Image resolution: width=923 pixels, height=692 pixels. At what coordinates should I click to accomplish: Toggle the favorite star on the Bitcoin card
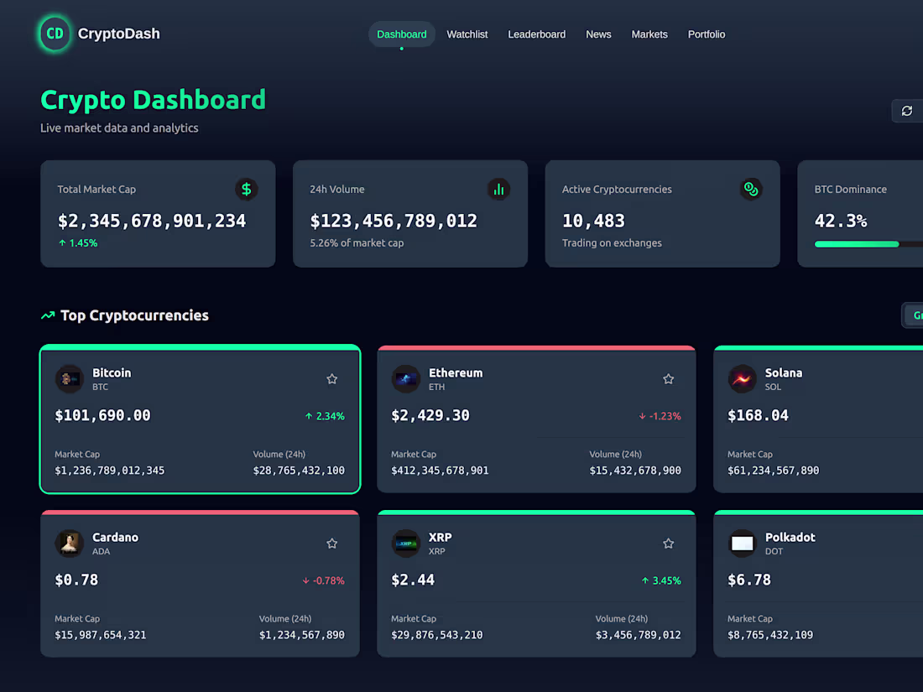pyautogui.click(x=331, y=379)
